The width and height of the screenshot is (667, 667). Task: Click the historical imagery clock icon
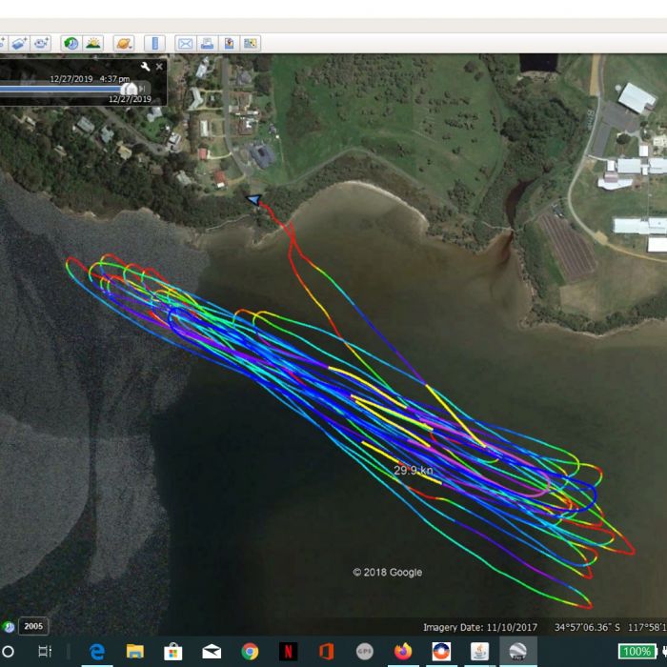pyautogui.click(x=70, y=43)
